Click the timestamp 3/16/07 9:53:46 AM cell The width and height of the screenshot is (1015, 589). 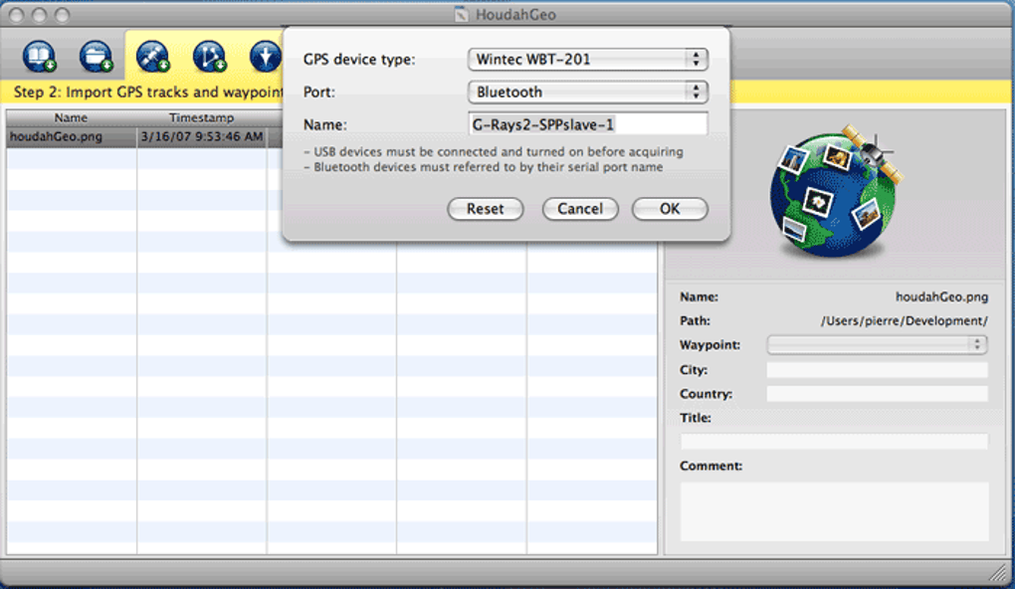pos(202,137)
